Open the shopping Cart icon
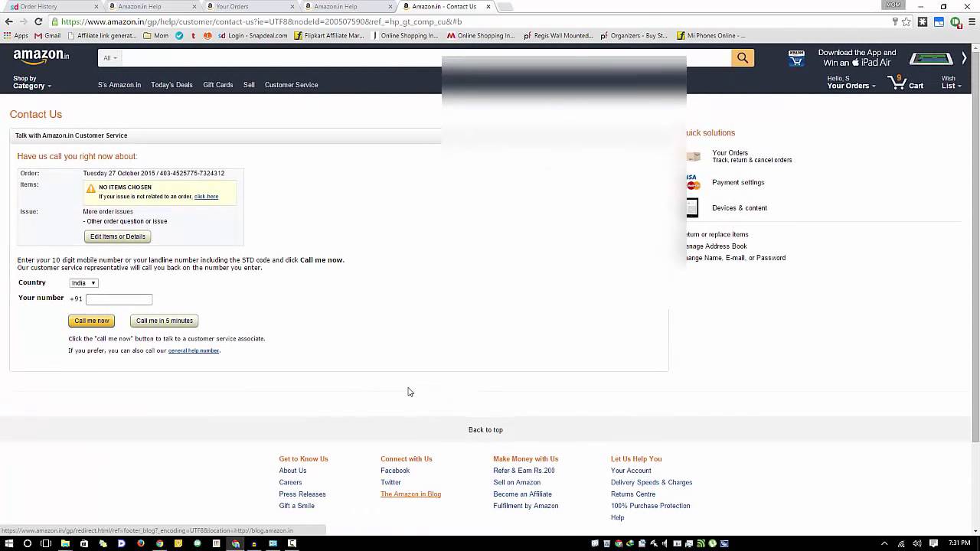Screen dimensions: 980x551 (906, 82)
